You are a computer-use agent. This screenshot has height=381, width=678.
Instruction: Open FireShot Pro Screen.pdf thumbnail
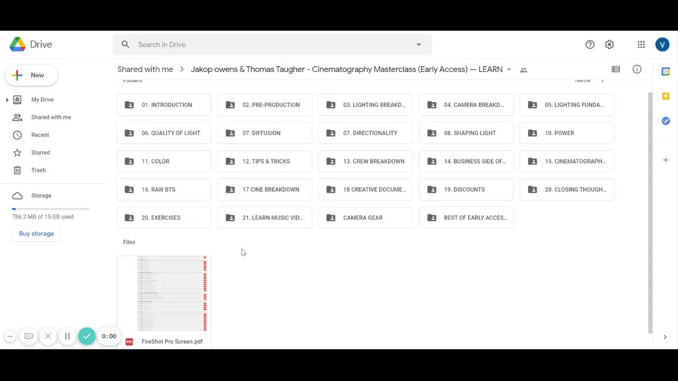tap(164, 294)
